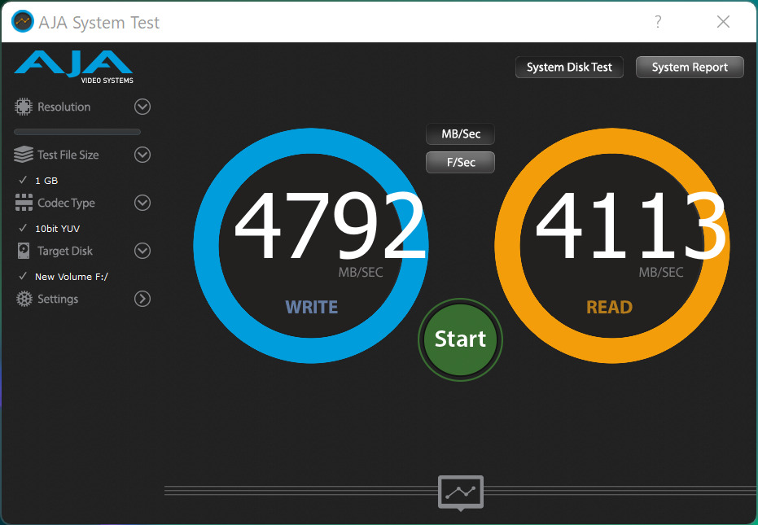
Task: Click the WRITE label
Action: [x=311, y=307]
